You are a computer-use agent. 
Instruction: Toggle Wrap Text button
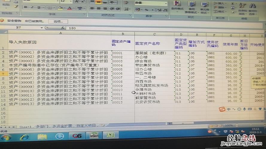(x=126, y=3)
